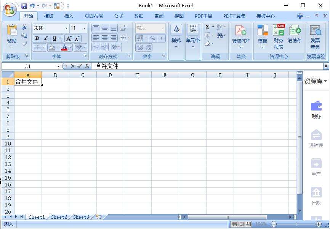Viewport: 330px width, 229px height.
Task: Insert a new worksheet tab button
Action: 98,217
